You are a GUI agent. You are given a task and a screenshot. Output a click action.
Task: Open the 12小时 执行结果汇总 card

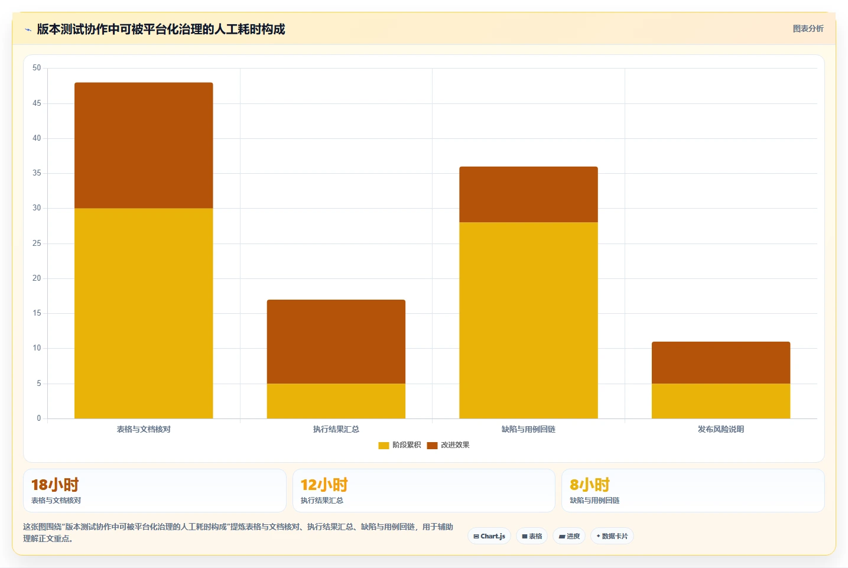click(x=424, y=491)
